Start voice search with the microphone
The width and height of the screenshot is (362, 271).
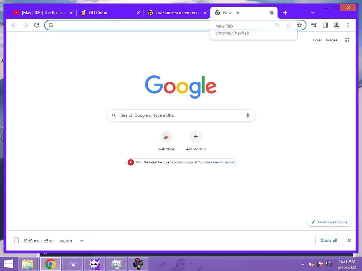[248, 115]
